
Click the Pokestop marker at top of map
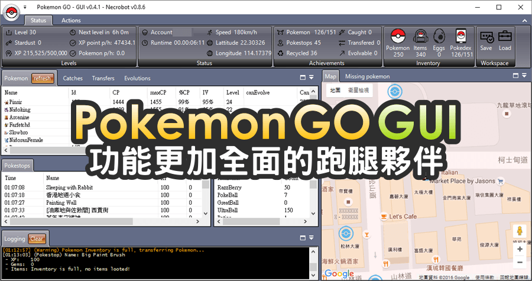click(394, 91)
